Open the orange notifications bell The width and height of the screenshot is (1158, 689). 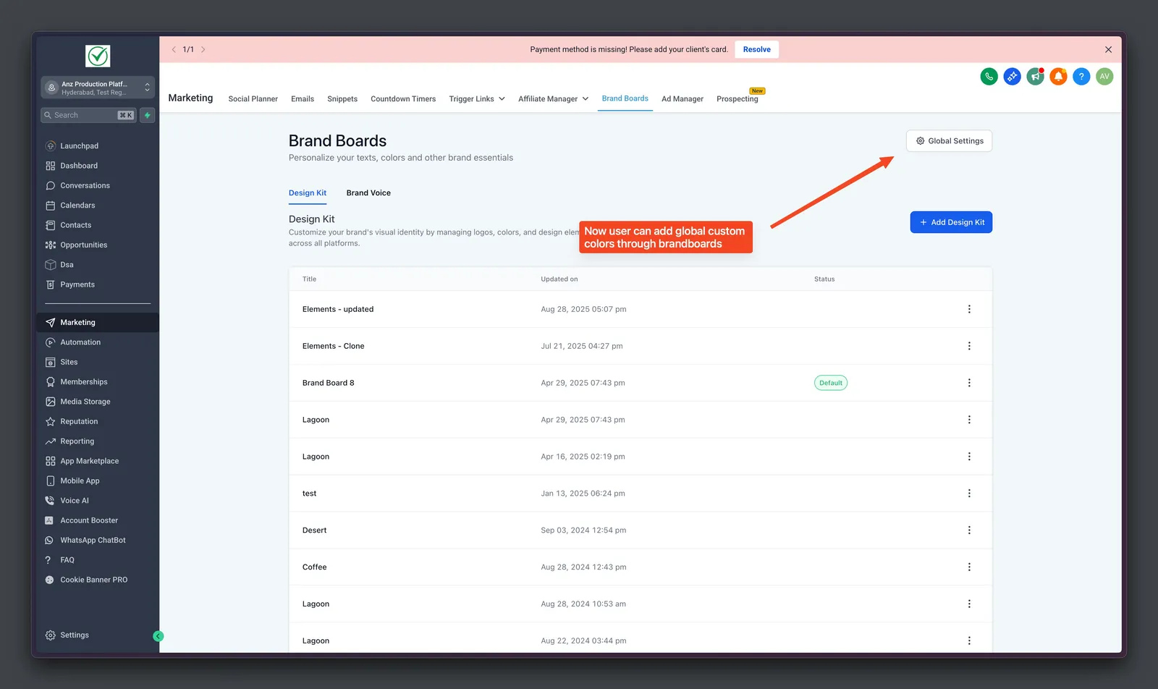point(1058,76)
